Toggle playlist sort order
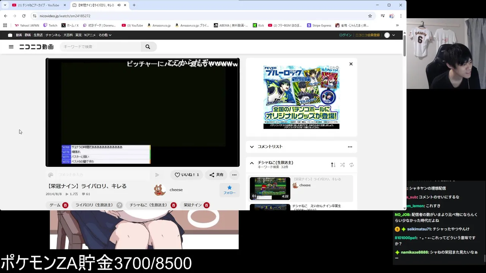The image size is (486, 273). pyautogui.click(x=333, y=165)
